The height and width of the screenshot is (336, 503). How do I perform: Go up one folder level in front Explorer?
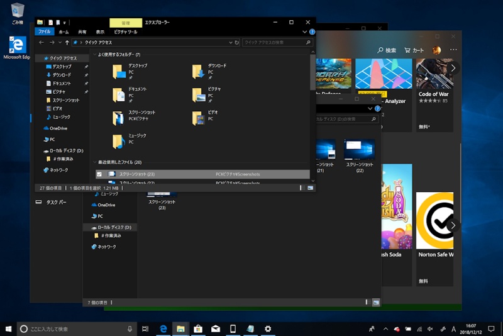point(67,42)
